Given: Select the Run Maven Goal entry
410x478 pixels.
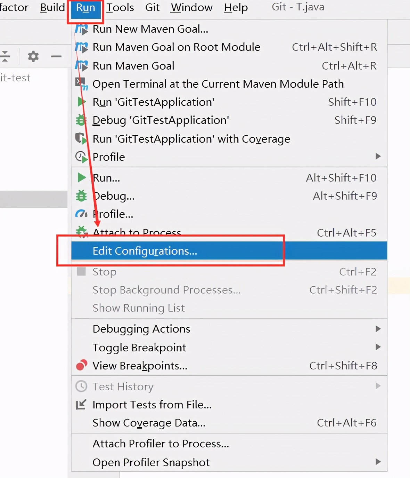Looking at the screenshot, I should (229, 65).
